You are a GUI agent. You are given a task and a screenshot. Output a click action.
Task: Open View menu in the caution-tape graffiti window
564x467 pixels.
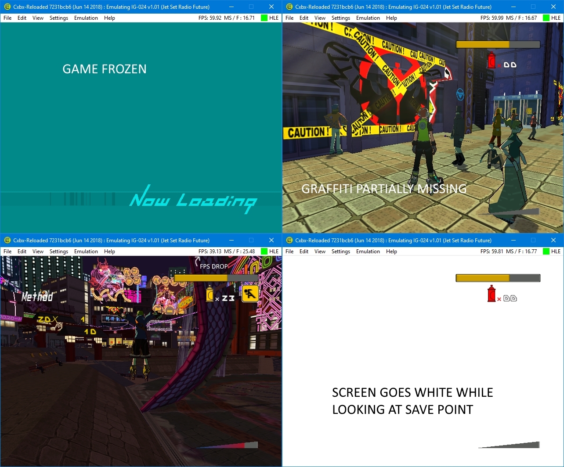click(320, 18)
